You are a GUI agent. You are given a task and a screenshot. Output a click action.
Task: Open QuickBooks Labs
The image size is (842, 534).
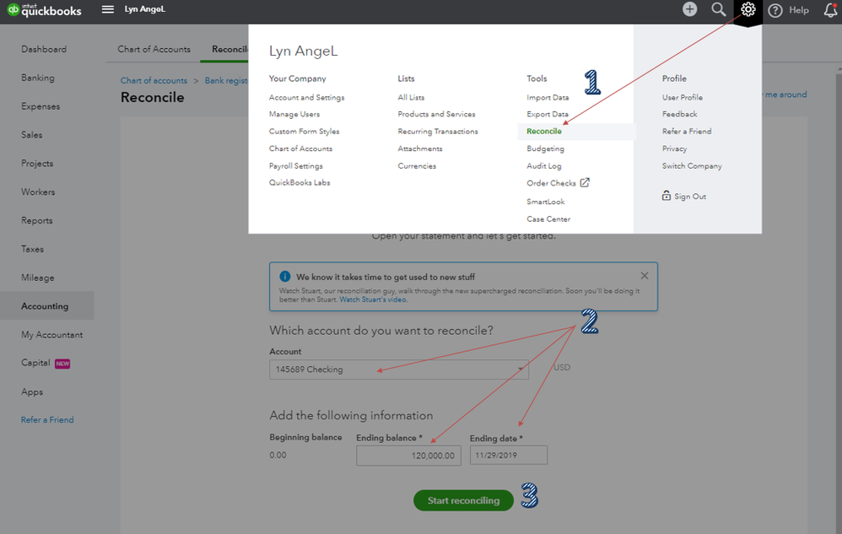tap(300, 182)
